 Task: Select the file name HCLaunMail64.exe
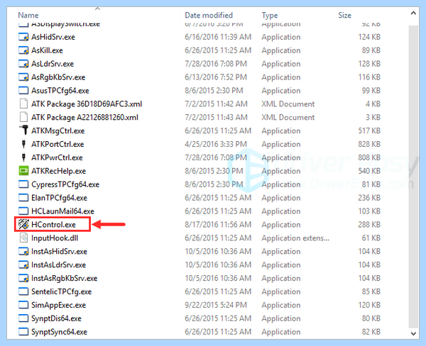pyautogui.click(x=62, y=211)
